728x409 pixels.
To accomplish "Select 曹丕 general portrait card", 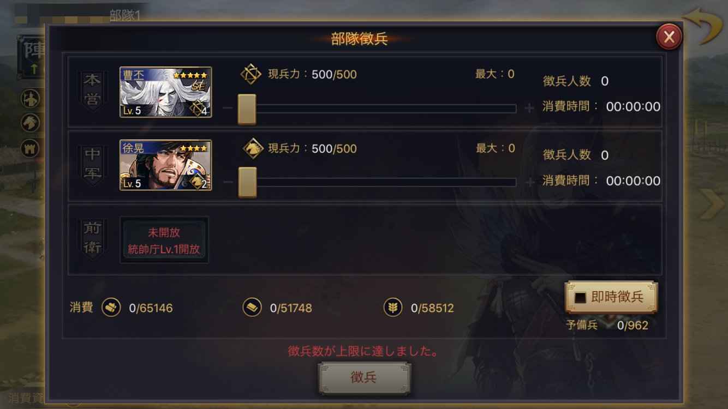I will pyautogui.click(x=165, y=92).
